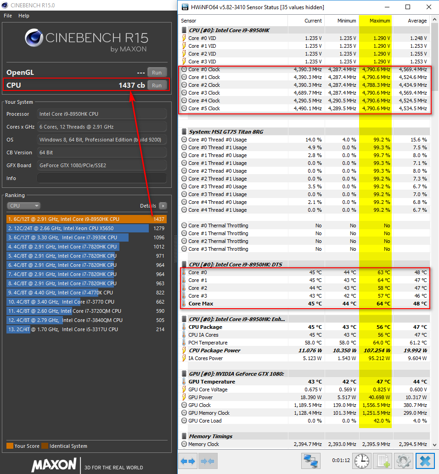Click the lightning icon of CPU Package Power

184,350
